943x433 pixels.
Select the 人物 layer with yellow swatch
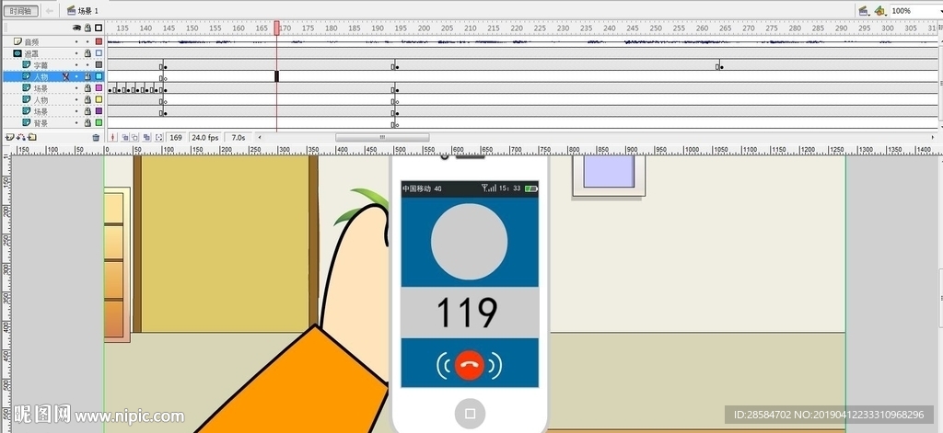(x=41, y=99)
